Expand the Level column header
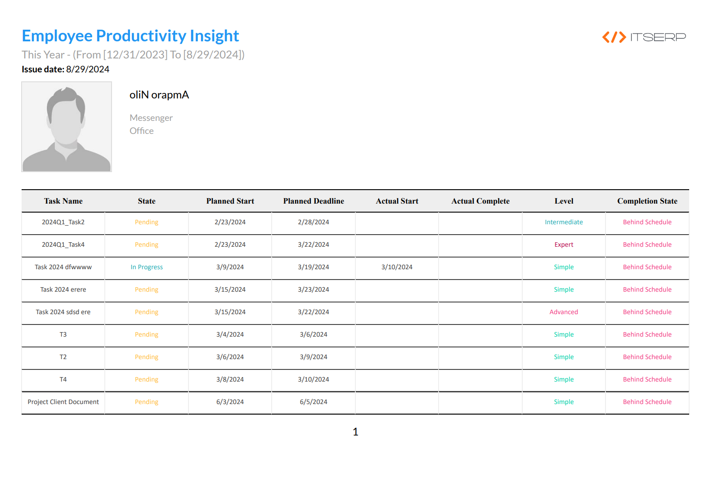The width and height of the screenshot is (722, 480). point(564,201)
